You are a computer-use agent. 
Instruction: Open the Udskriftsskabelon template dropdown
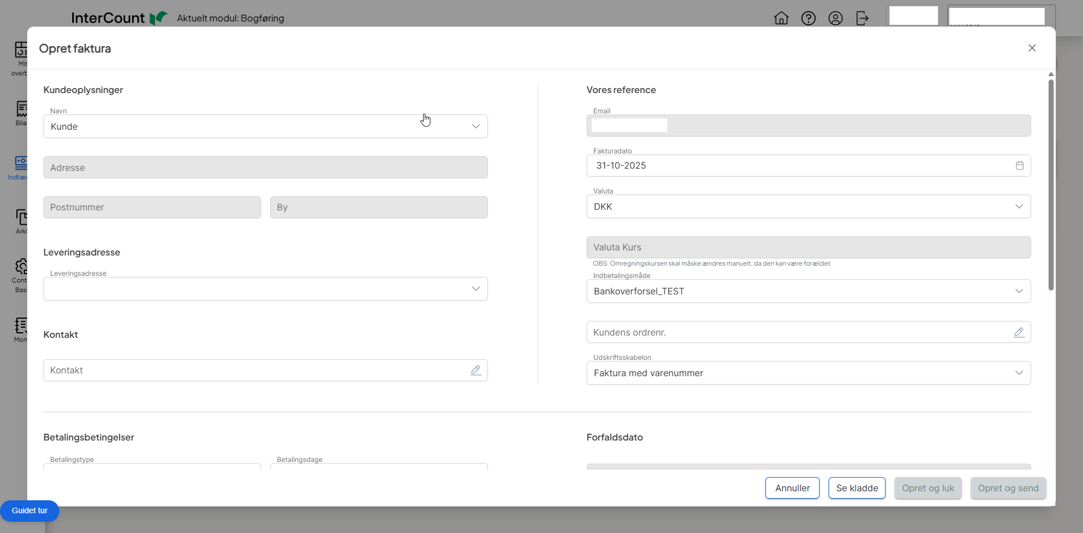pos(1019,373)
